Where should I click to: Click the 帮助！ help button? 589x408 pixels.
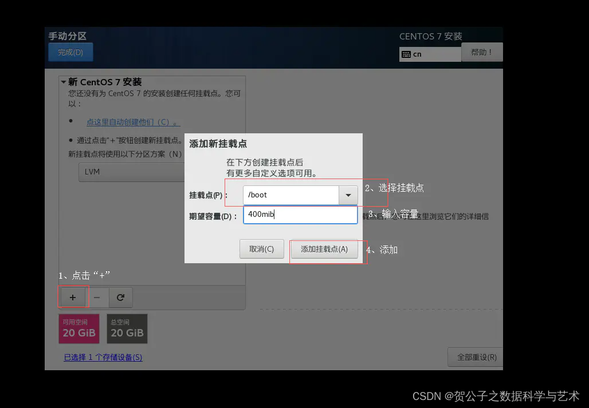pyautogui.click(x=481, y=52)
